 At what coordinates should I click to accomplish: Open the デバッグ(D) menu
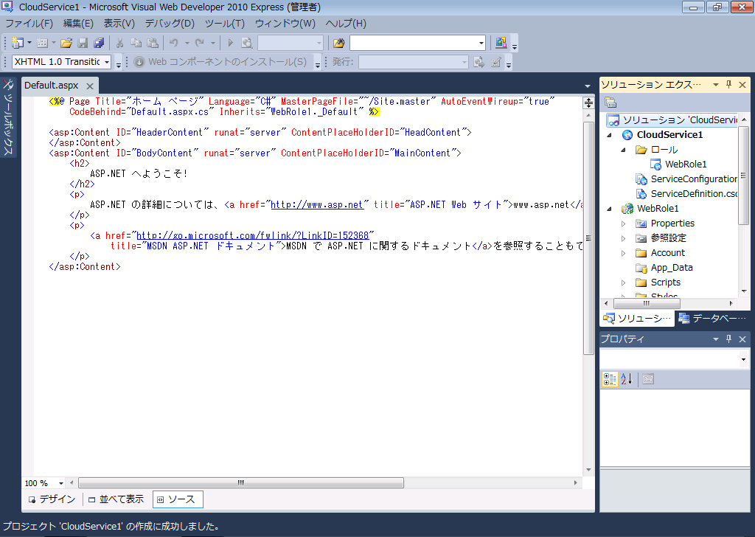coord(170,24)
